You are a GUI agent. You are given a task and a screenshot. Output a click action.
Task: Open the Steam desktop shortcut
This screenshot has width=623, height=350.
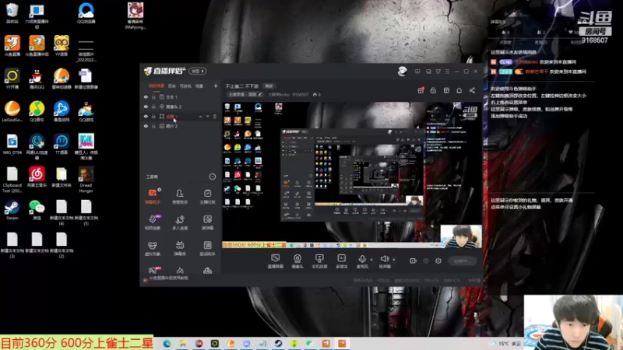(12, 209)
